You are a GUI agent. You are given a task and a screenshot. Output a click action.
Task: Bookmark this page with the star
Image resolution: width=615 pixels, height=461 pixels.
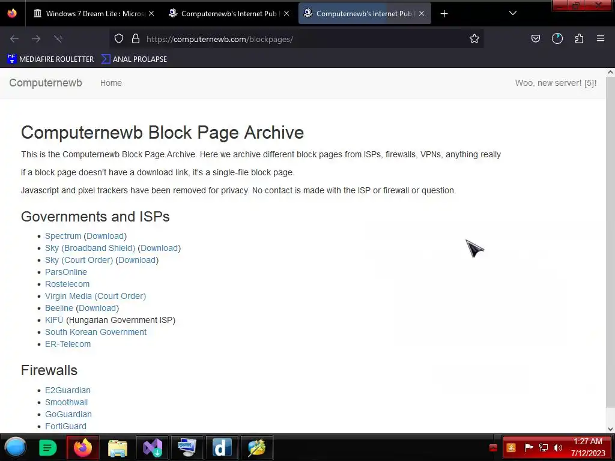coord(474,39)
